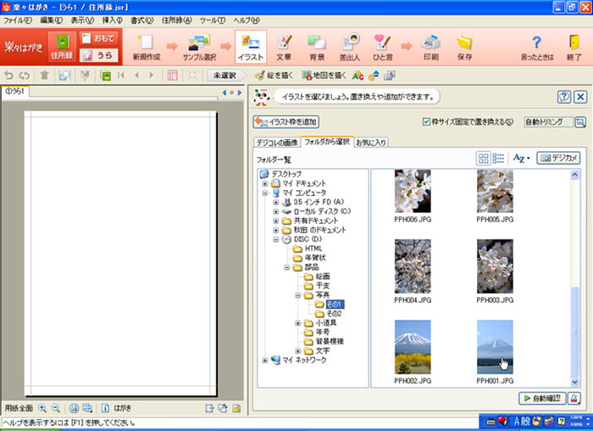Open the 住所録 menu in menu bar

click(175, 19)
